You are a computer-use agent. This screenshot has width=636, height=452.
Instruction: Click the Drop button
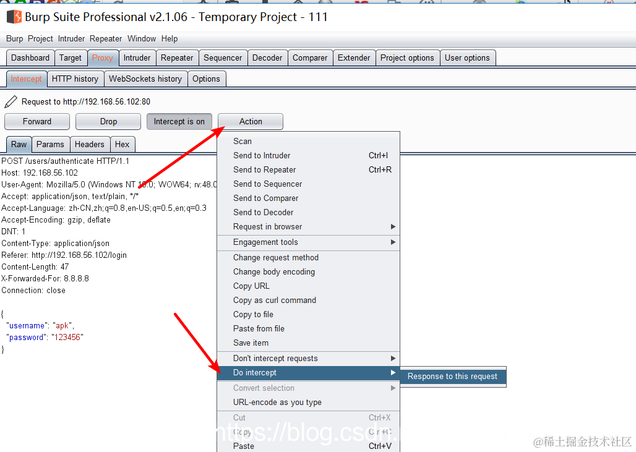click(108, 122)
